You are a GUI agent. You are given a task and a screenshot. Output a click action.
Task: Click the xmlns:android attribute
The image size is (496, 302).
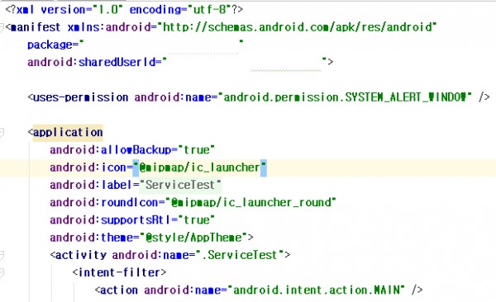click(x=109, y=27)
